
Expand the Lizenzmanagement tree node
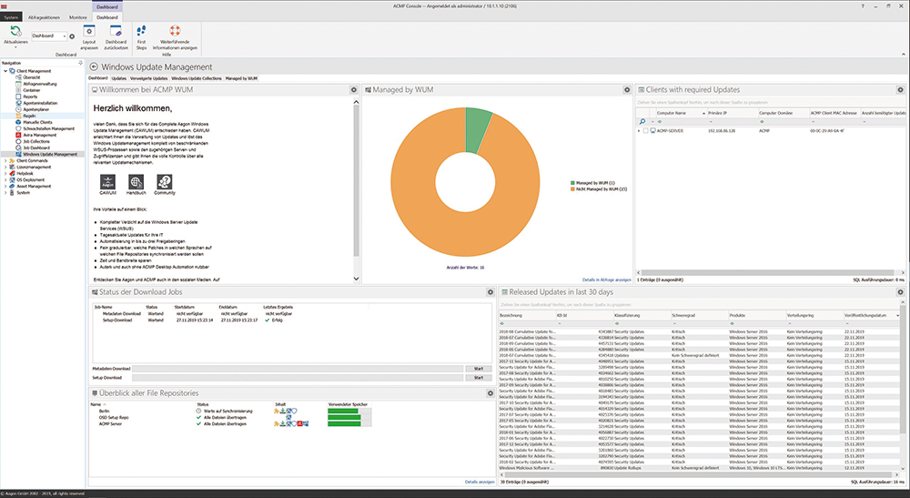tap(5, 167)
